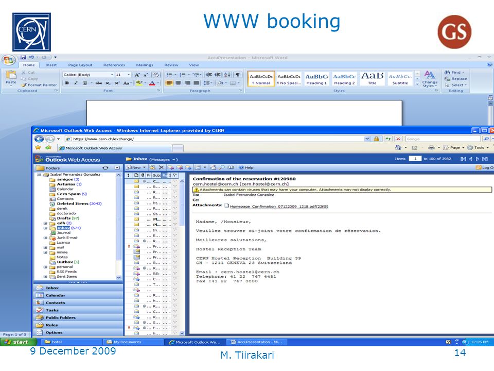494x371 pixels.
Task: Jump to the last page of Inbox items
Action: (485, 159)
